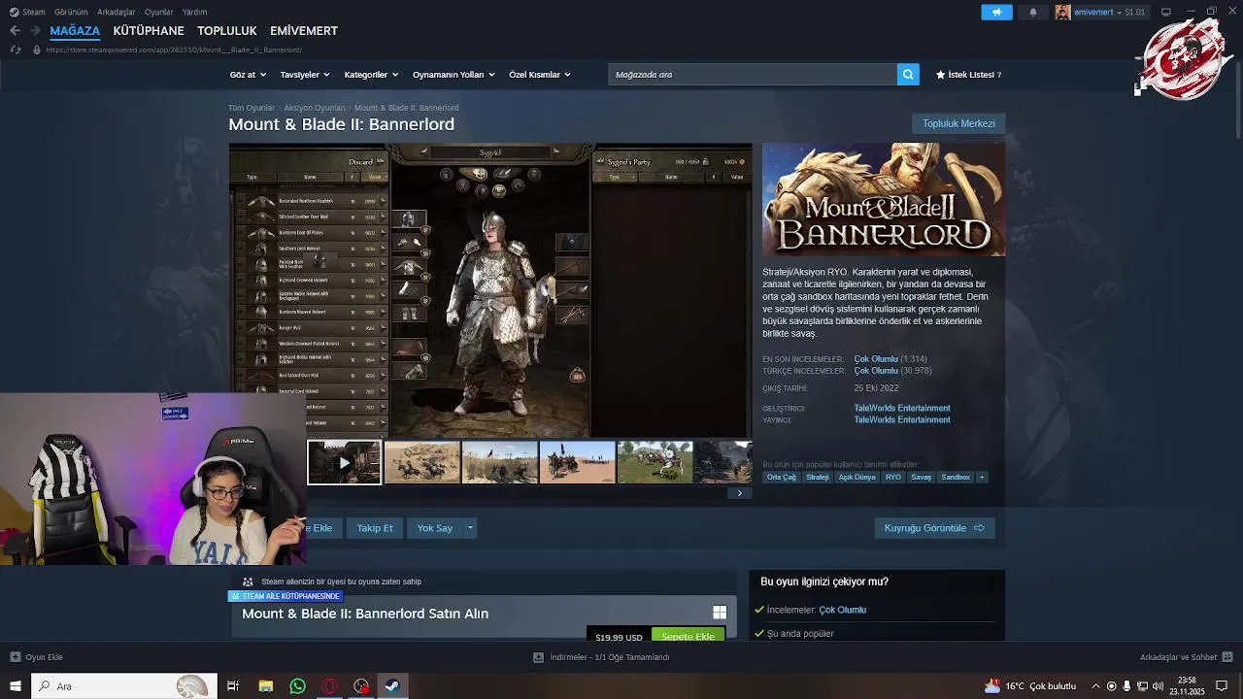Open File Explorer from the taskbar
Image resolution: width=1243 pixels, height=699 pixels.
[265, 686]
